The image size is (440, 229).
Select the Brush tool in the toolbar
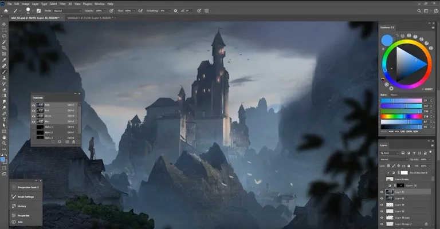pos(4,72)
